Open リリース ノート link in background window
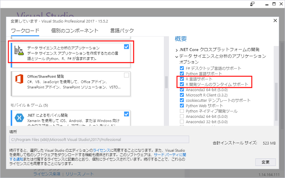 click(x=79, y=174)
